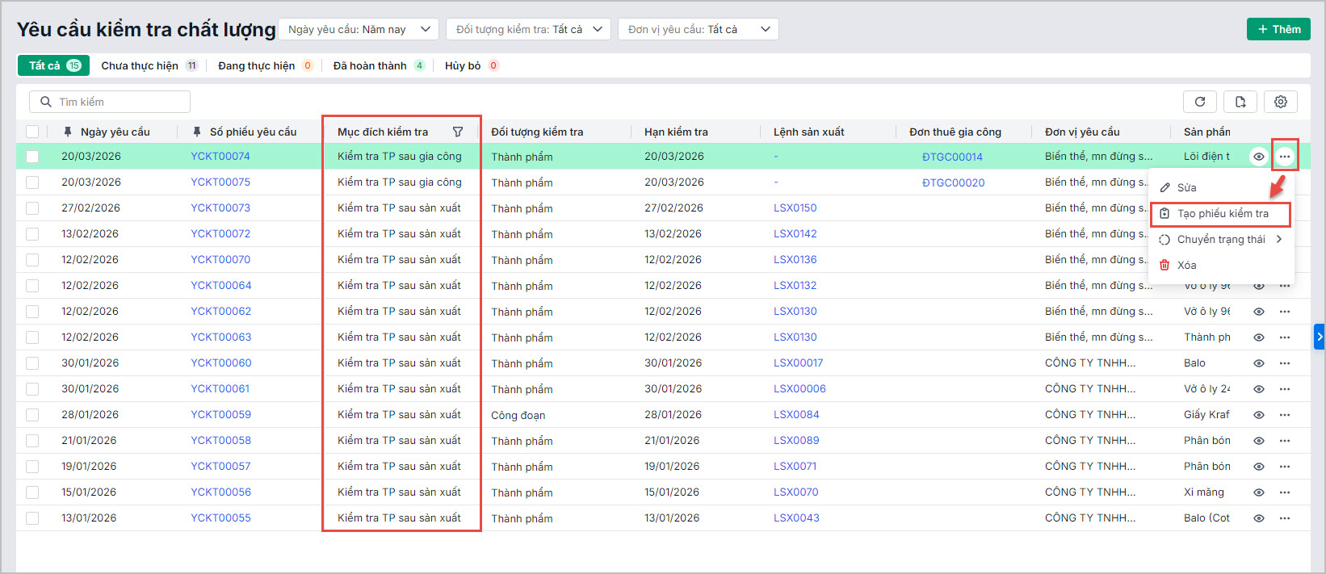Click the green Thêm button
The height and width of the screenshot is (574, 1326).
(x=1278, y=29)
